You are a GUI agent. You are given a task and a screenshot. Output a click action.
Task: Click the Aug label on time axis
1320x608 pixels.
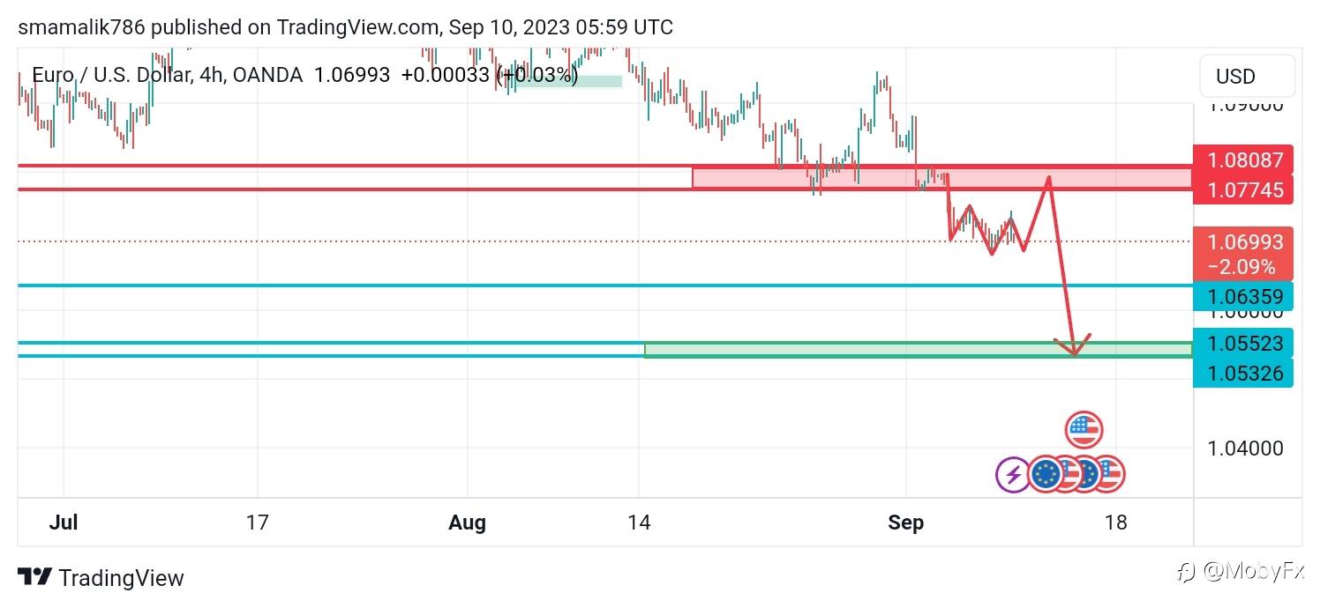click(x=467, y=523)
